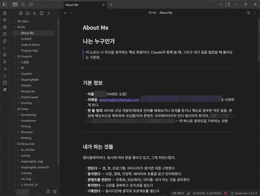Start audio recorder microphone icon
The height and width of the screenshot is (196, 260).
[x=5, y=62]
